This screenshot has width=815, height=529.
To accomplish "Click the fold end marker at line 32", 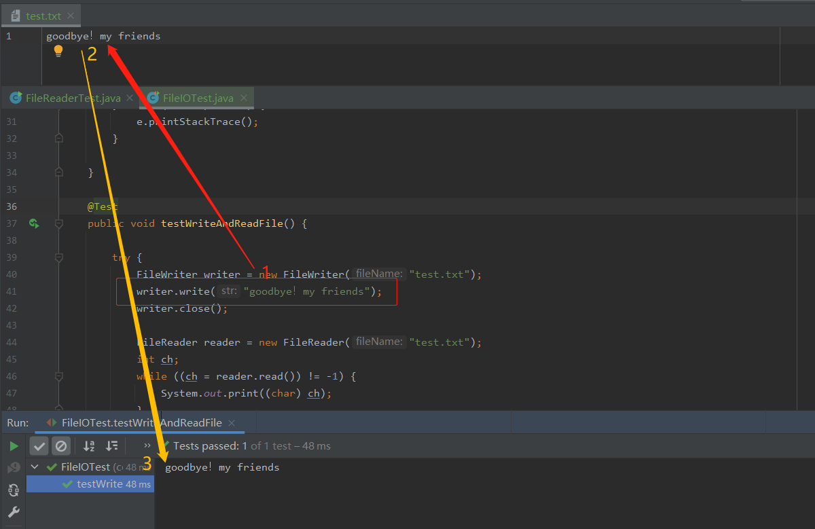I will [59, 139].
